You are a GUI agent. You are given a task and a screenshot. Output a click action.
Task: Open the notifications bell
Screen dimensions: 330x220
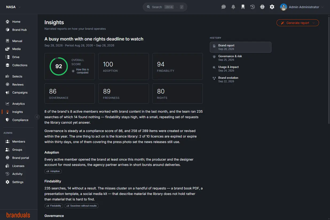click(233, 7)
